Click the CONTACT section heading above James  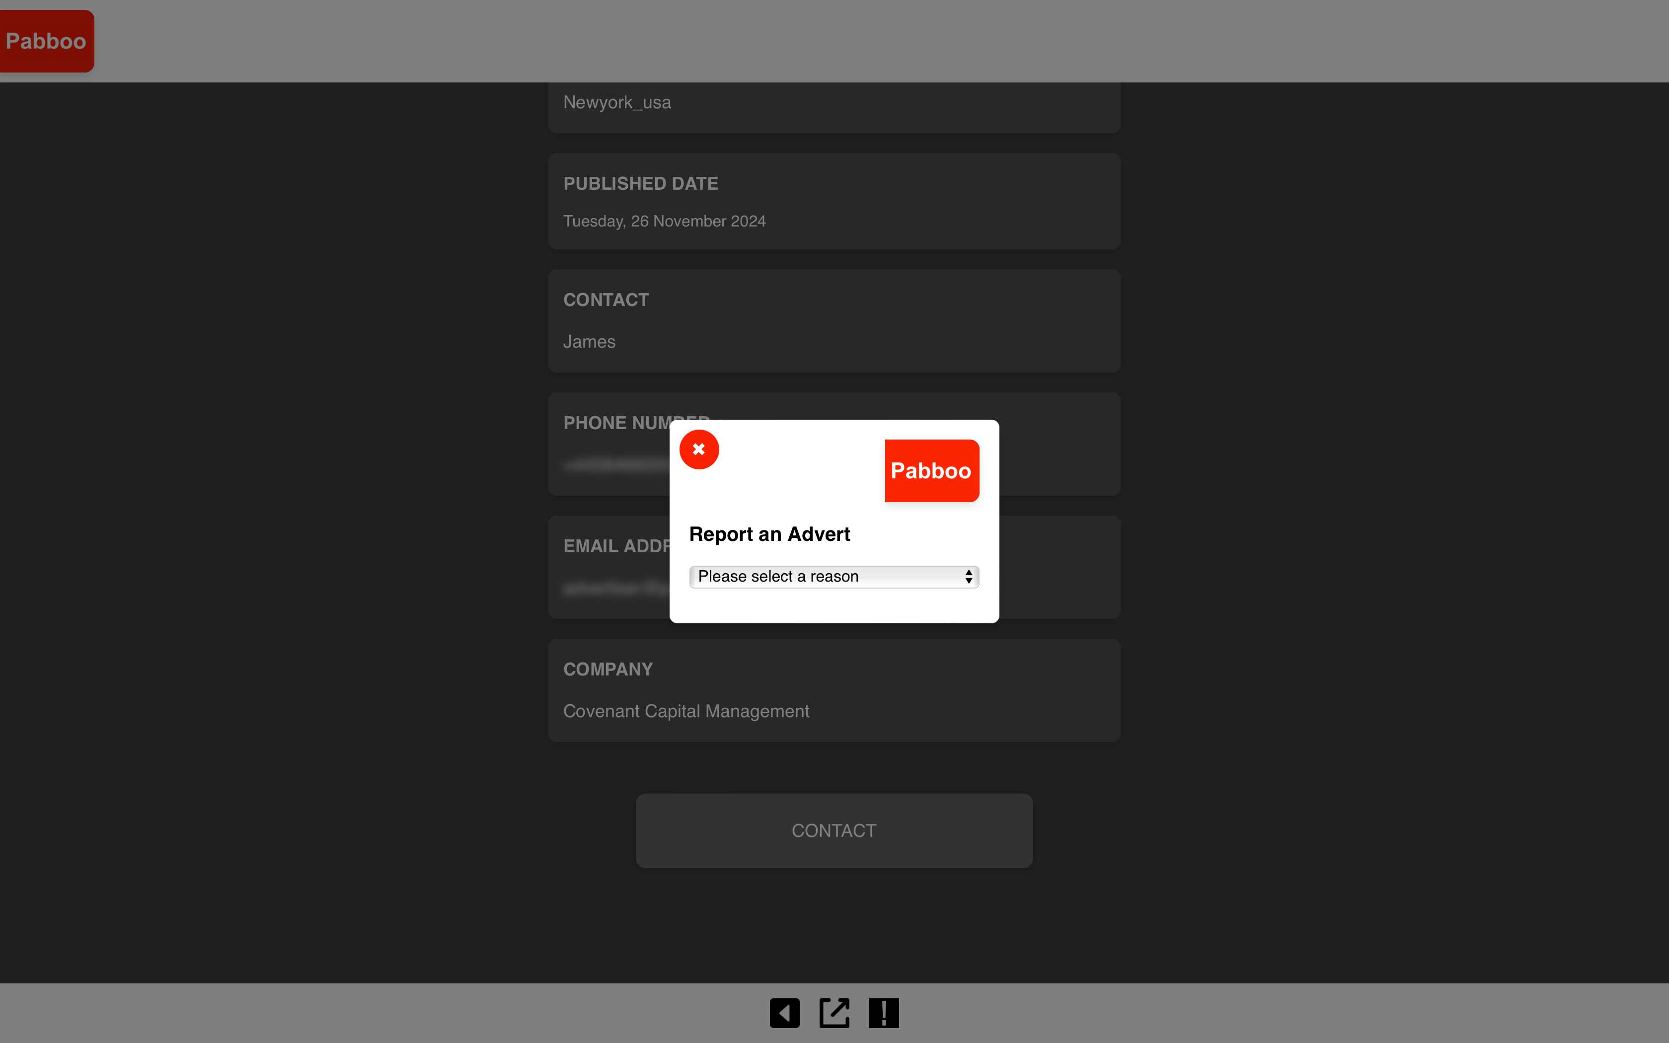click(606, 300)
